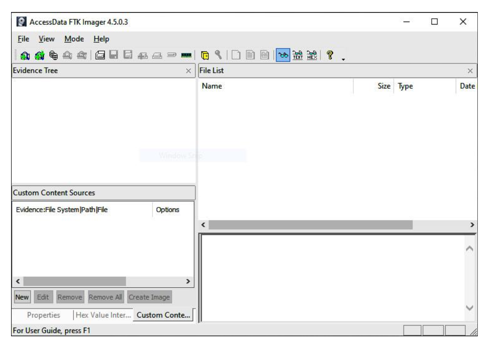Click the Verify Drive/Image icon
This screenshot has height=343, width=486.
(x=171, y=55)
